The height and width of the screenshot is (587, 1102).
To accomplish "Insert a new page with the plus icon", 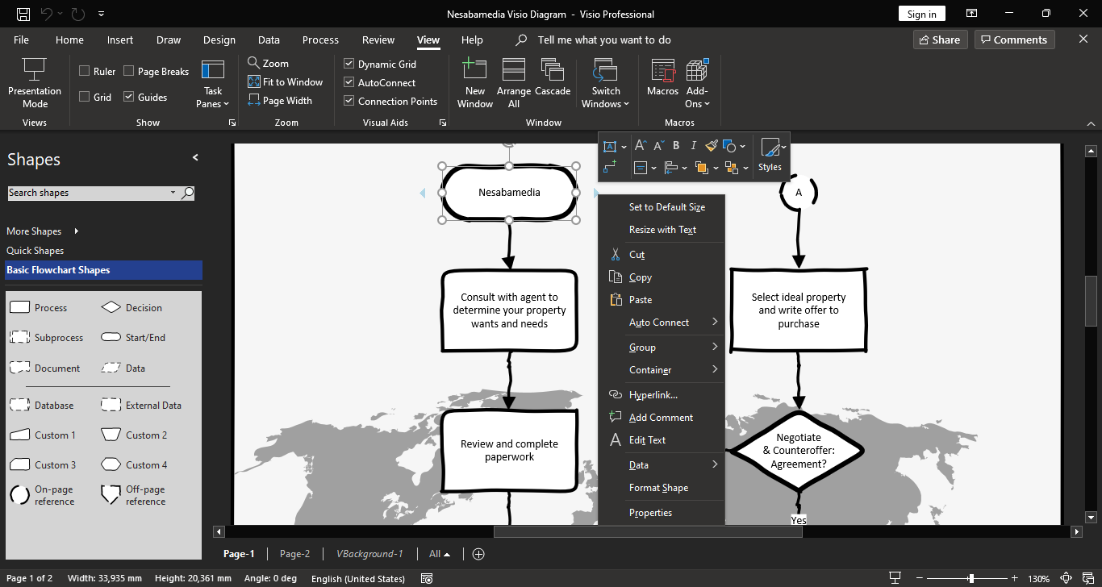I will point(478,554).
